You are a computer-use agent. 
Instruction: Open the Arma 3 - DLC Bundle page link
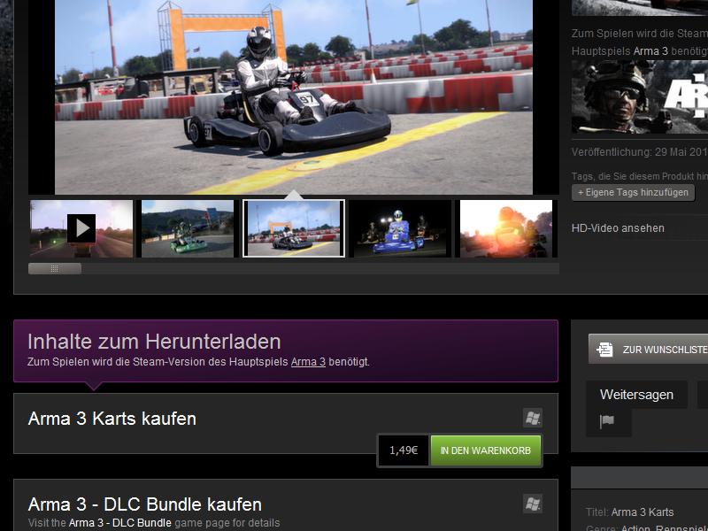[119, 523]
